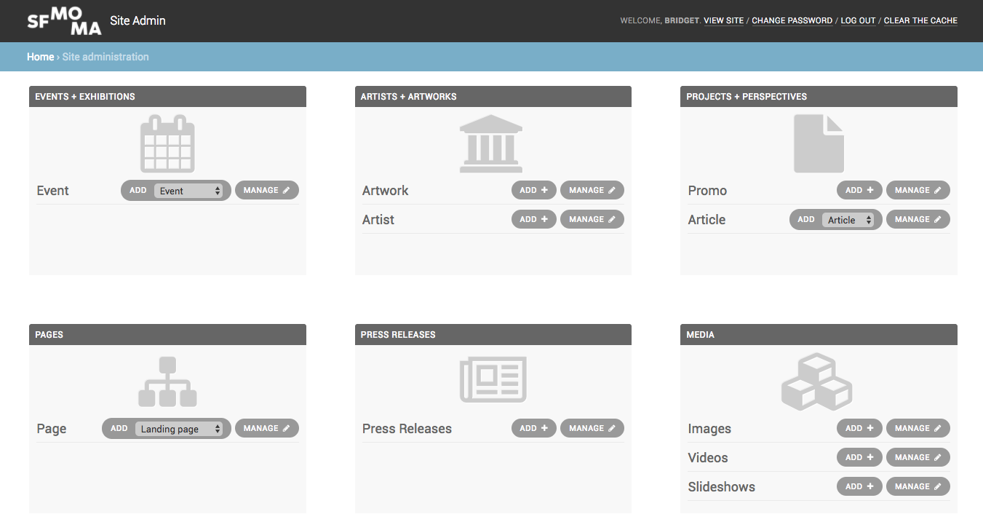This screenshot has height=530, width=983.
Task: Manage Artist entries
Action: [x=592, y=220]
